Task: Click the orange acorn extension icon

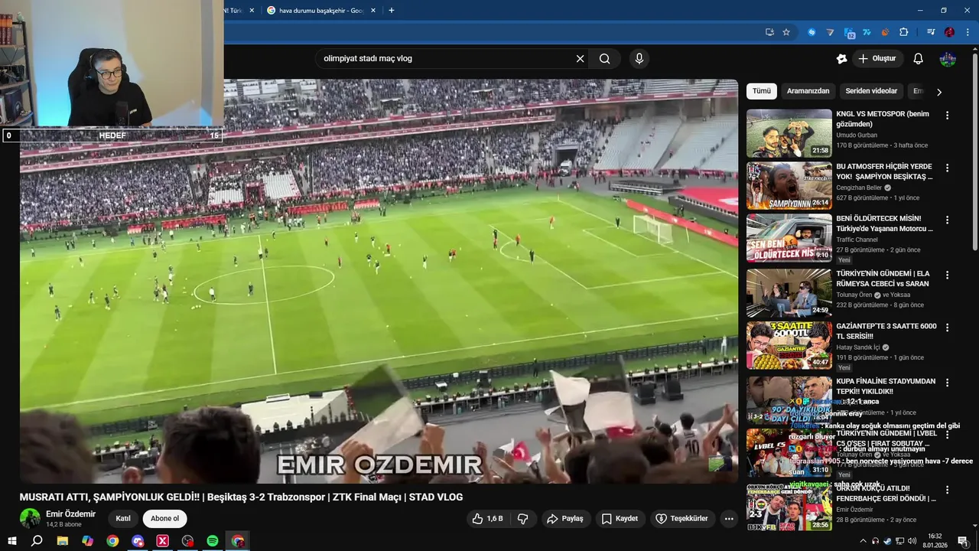Action: tap(885, 32)
